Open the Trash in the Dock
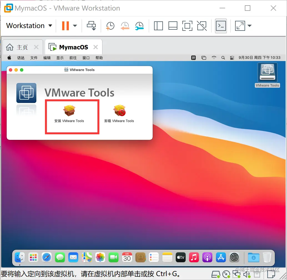287x280 pixels. pyautogui.click(x=267, y=258)
